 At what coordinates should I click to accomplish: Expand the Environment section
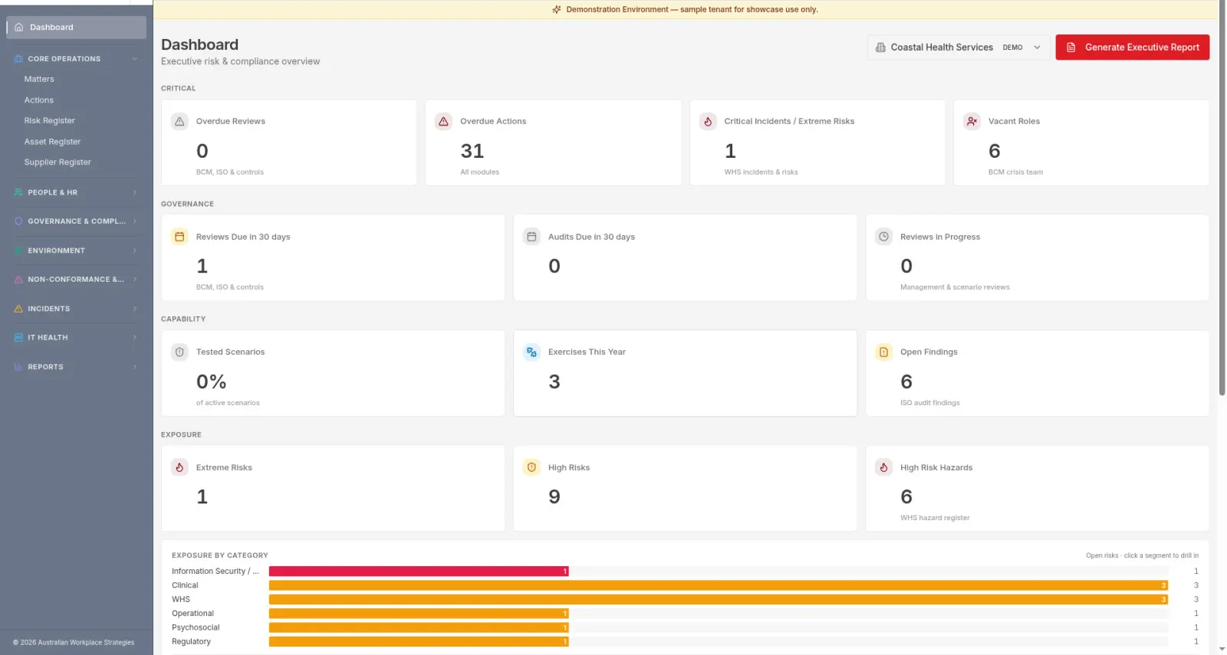point(135,251)
